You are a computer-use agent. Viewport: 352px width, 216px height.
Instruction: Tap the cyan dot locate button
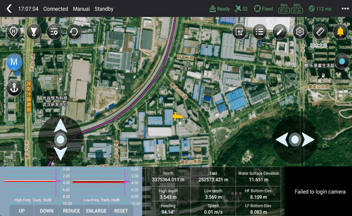pos(342,61)
